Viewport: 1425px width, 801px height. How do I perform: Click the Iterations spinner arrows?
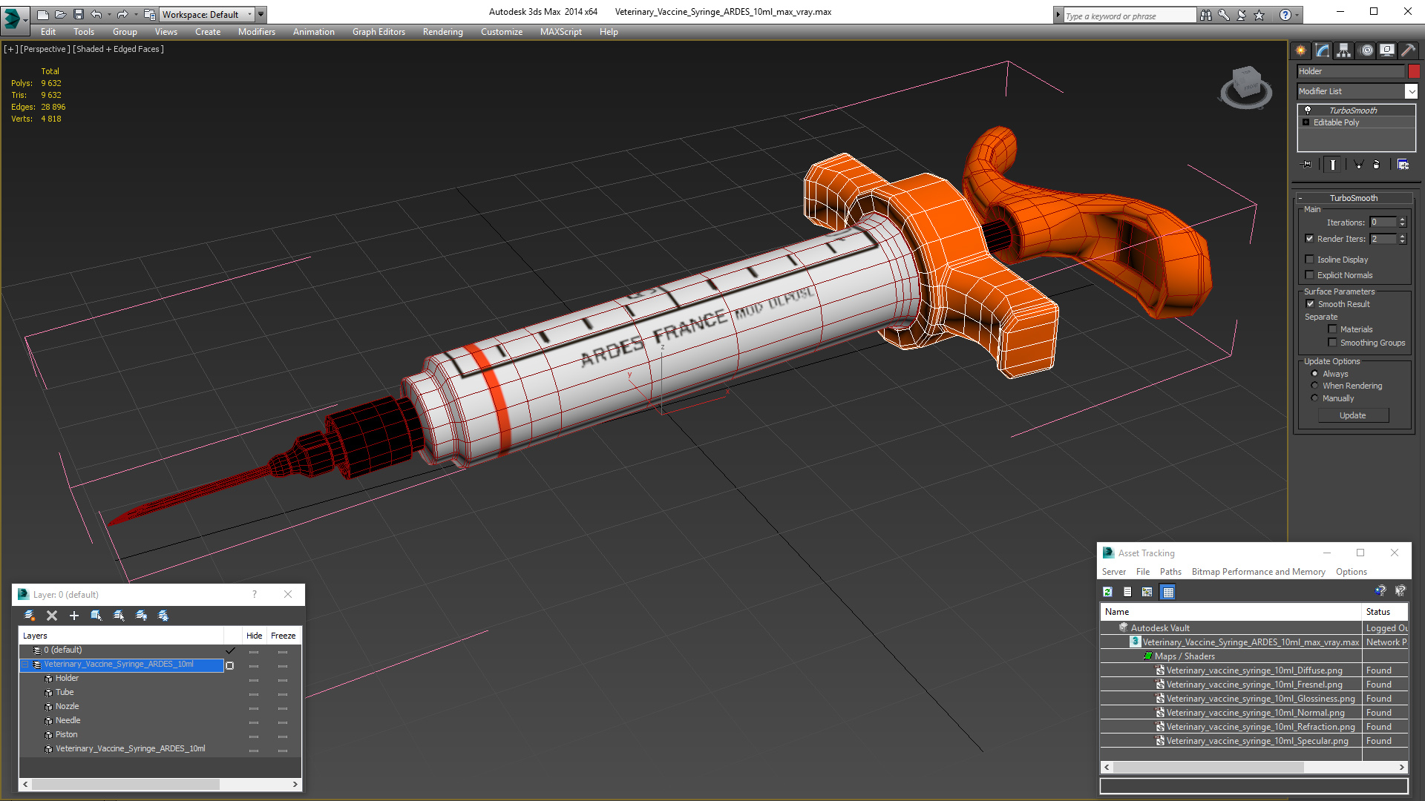click(x=1402, y=222)
